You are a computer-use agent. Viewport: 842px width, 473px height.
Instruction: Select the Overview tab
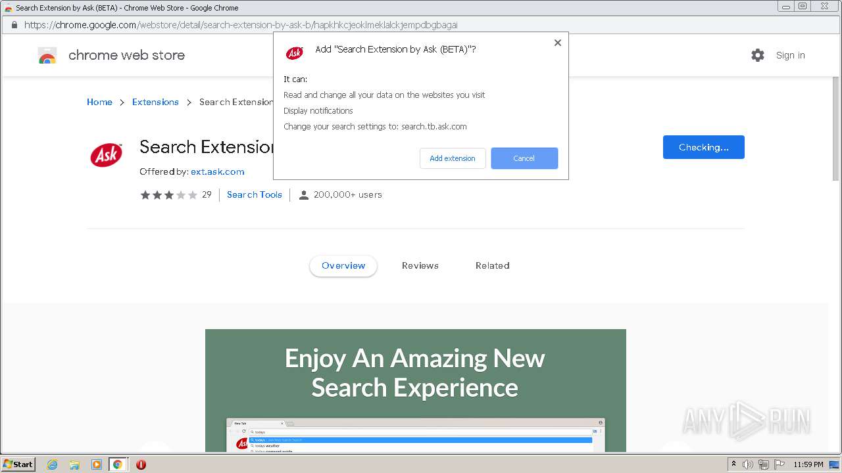343,265
